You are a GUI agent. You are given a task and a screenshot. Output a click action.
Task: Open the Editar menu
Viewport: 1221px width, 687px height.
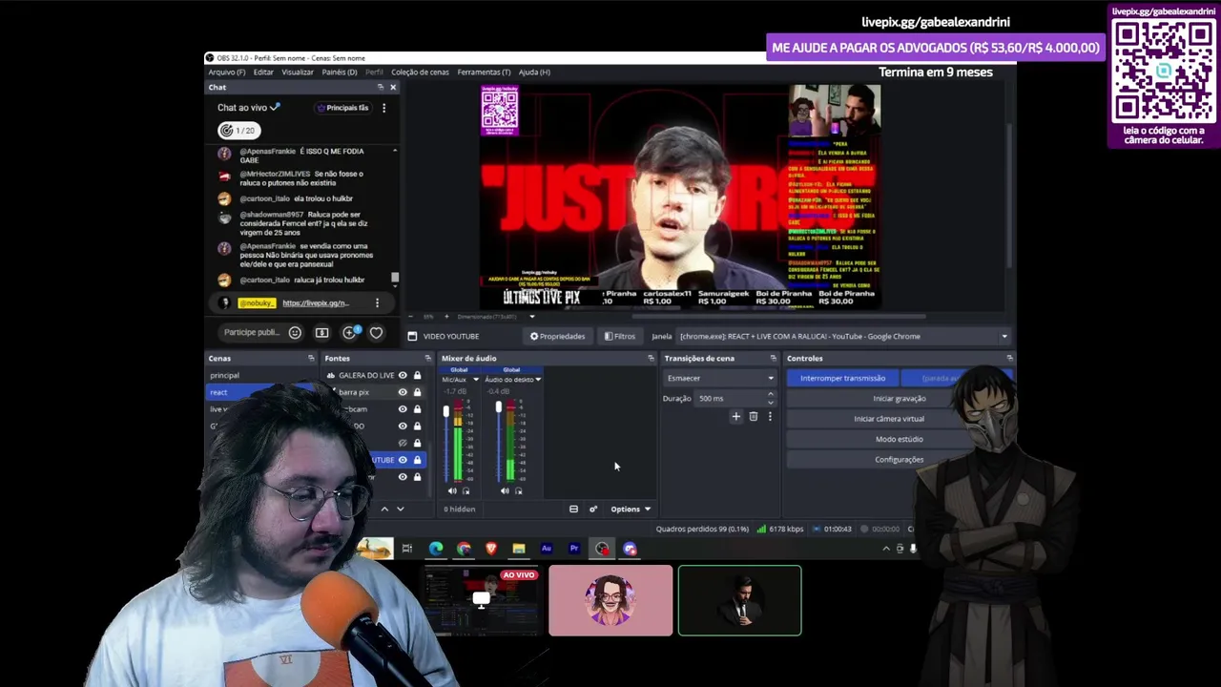pos(263,72)
